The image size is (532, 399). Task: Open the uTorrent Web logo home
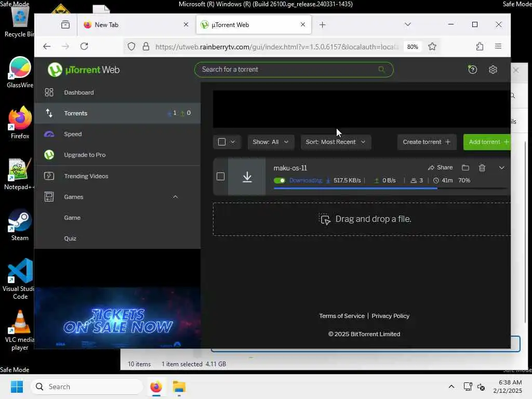coord(84,70)
